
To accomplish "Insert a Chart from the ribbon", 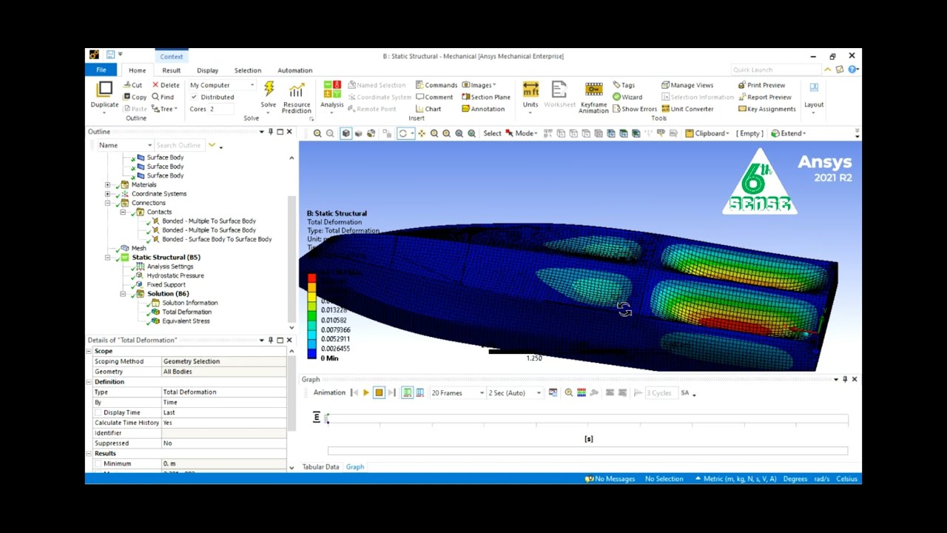I will tap(428, 109).
